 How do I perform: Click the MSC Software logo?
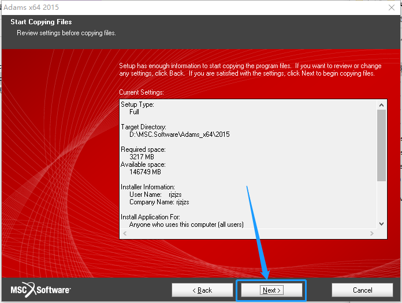coord(40,290)
